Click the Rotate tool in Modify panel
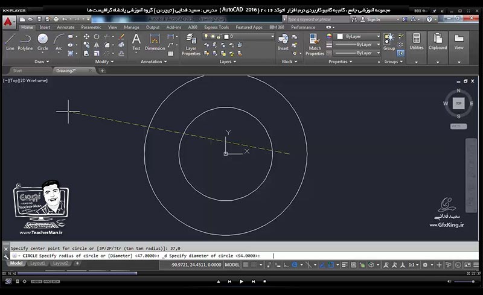Image resolution: width=483 pixels, height=295 pixels. (x=97, y=37)
